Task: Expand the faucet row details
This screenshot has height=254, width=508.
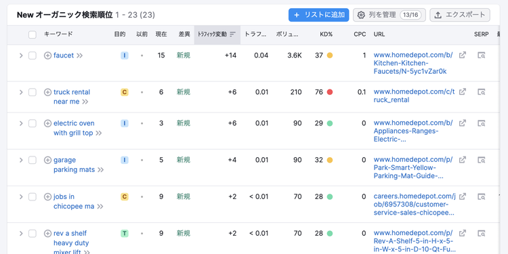Action: (x=21, y=56)
